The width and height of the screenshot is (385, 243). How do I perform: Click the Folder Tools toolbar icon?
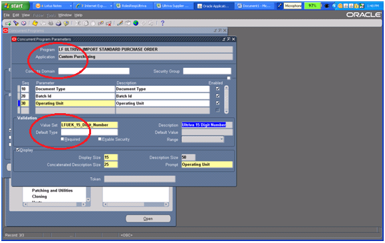[151, 23]
